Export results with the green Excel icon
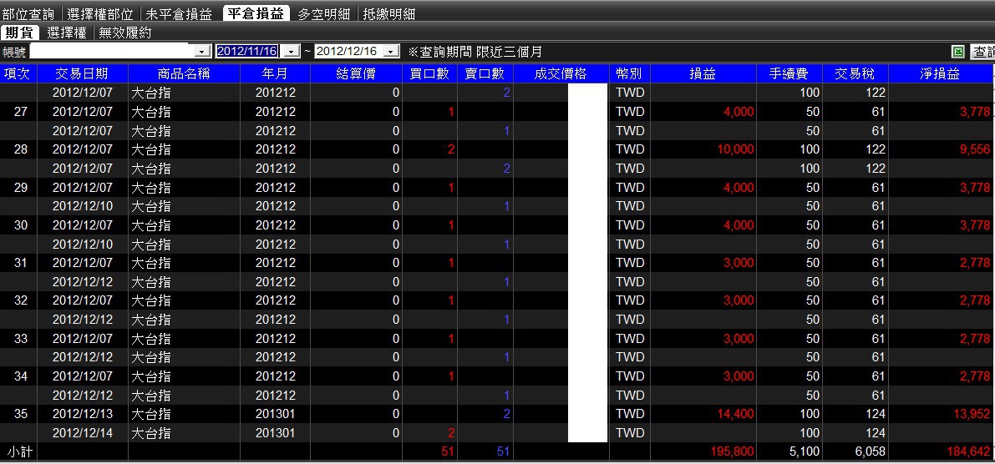Viewport: 995px width, 464px height. (x=958, y=52)
